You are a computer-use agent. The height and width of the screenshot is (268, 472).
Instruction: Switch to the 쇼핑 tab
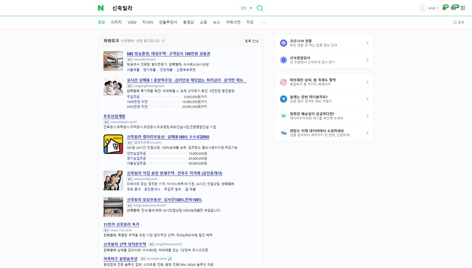(x=203, y=22)
